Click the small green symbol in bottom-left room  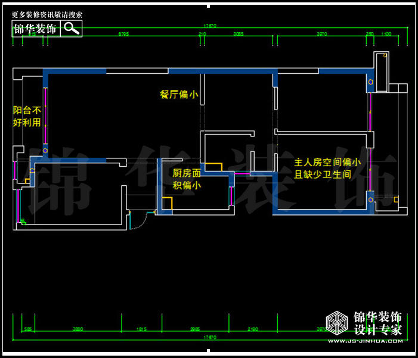pyautogui.click(x=23, y=222)
